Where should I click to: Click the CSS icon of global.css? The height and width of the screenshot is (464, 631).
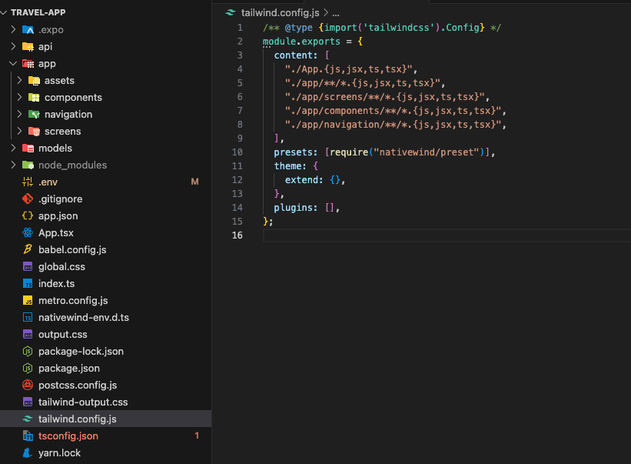coord(28,267)
